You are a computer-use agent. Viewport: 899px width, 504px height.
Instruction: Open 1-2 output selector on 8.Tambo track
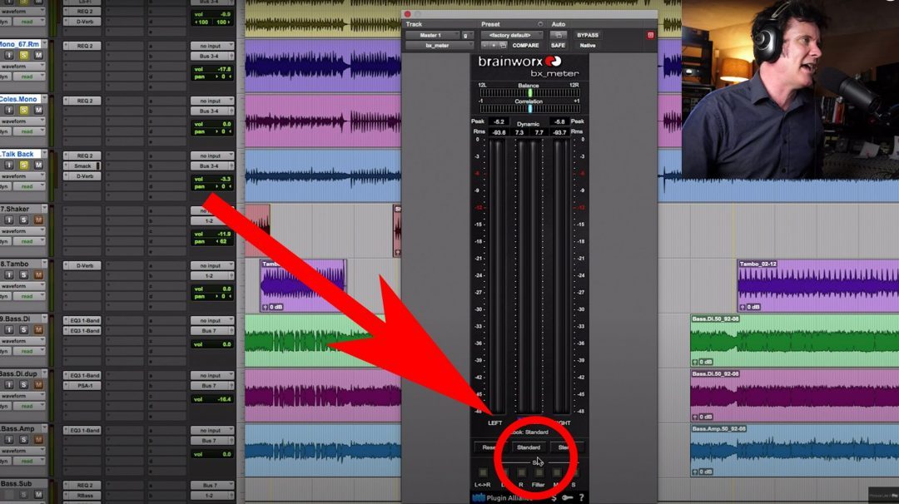pyautogui.click(x=212, y=276)
